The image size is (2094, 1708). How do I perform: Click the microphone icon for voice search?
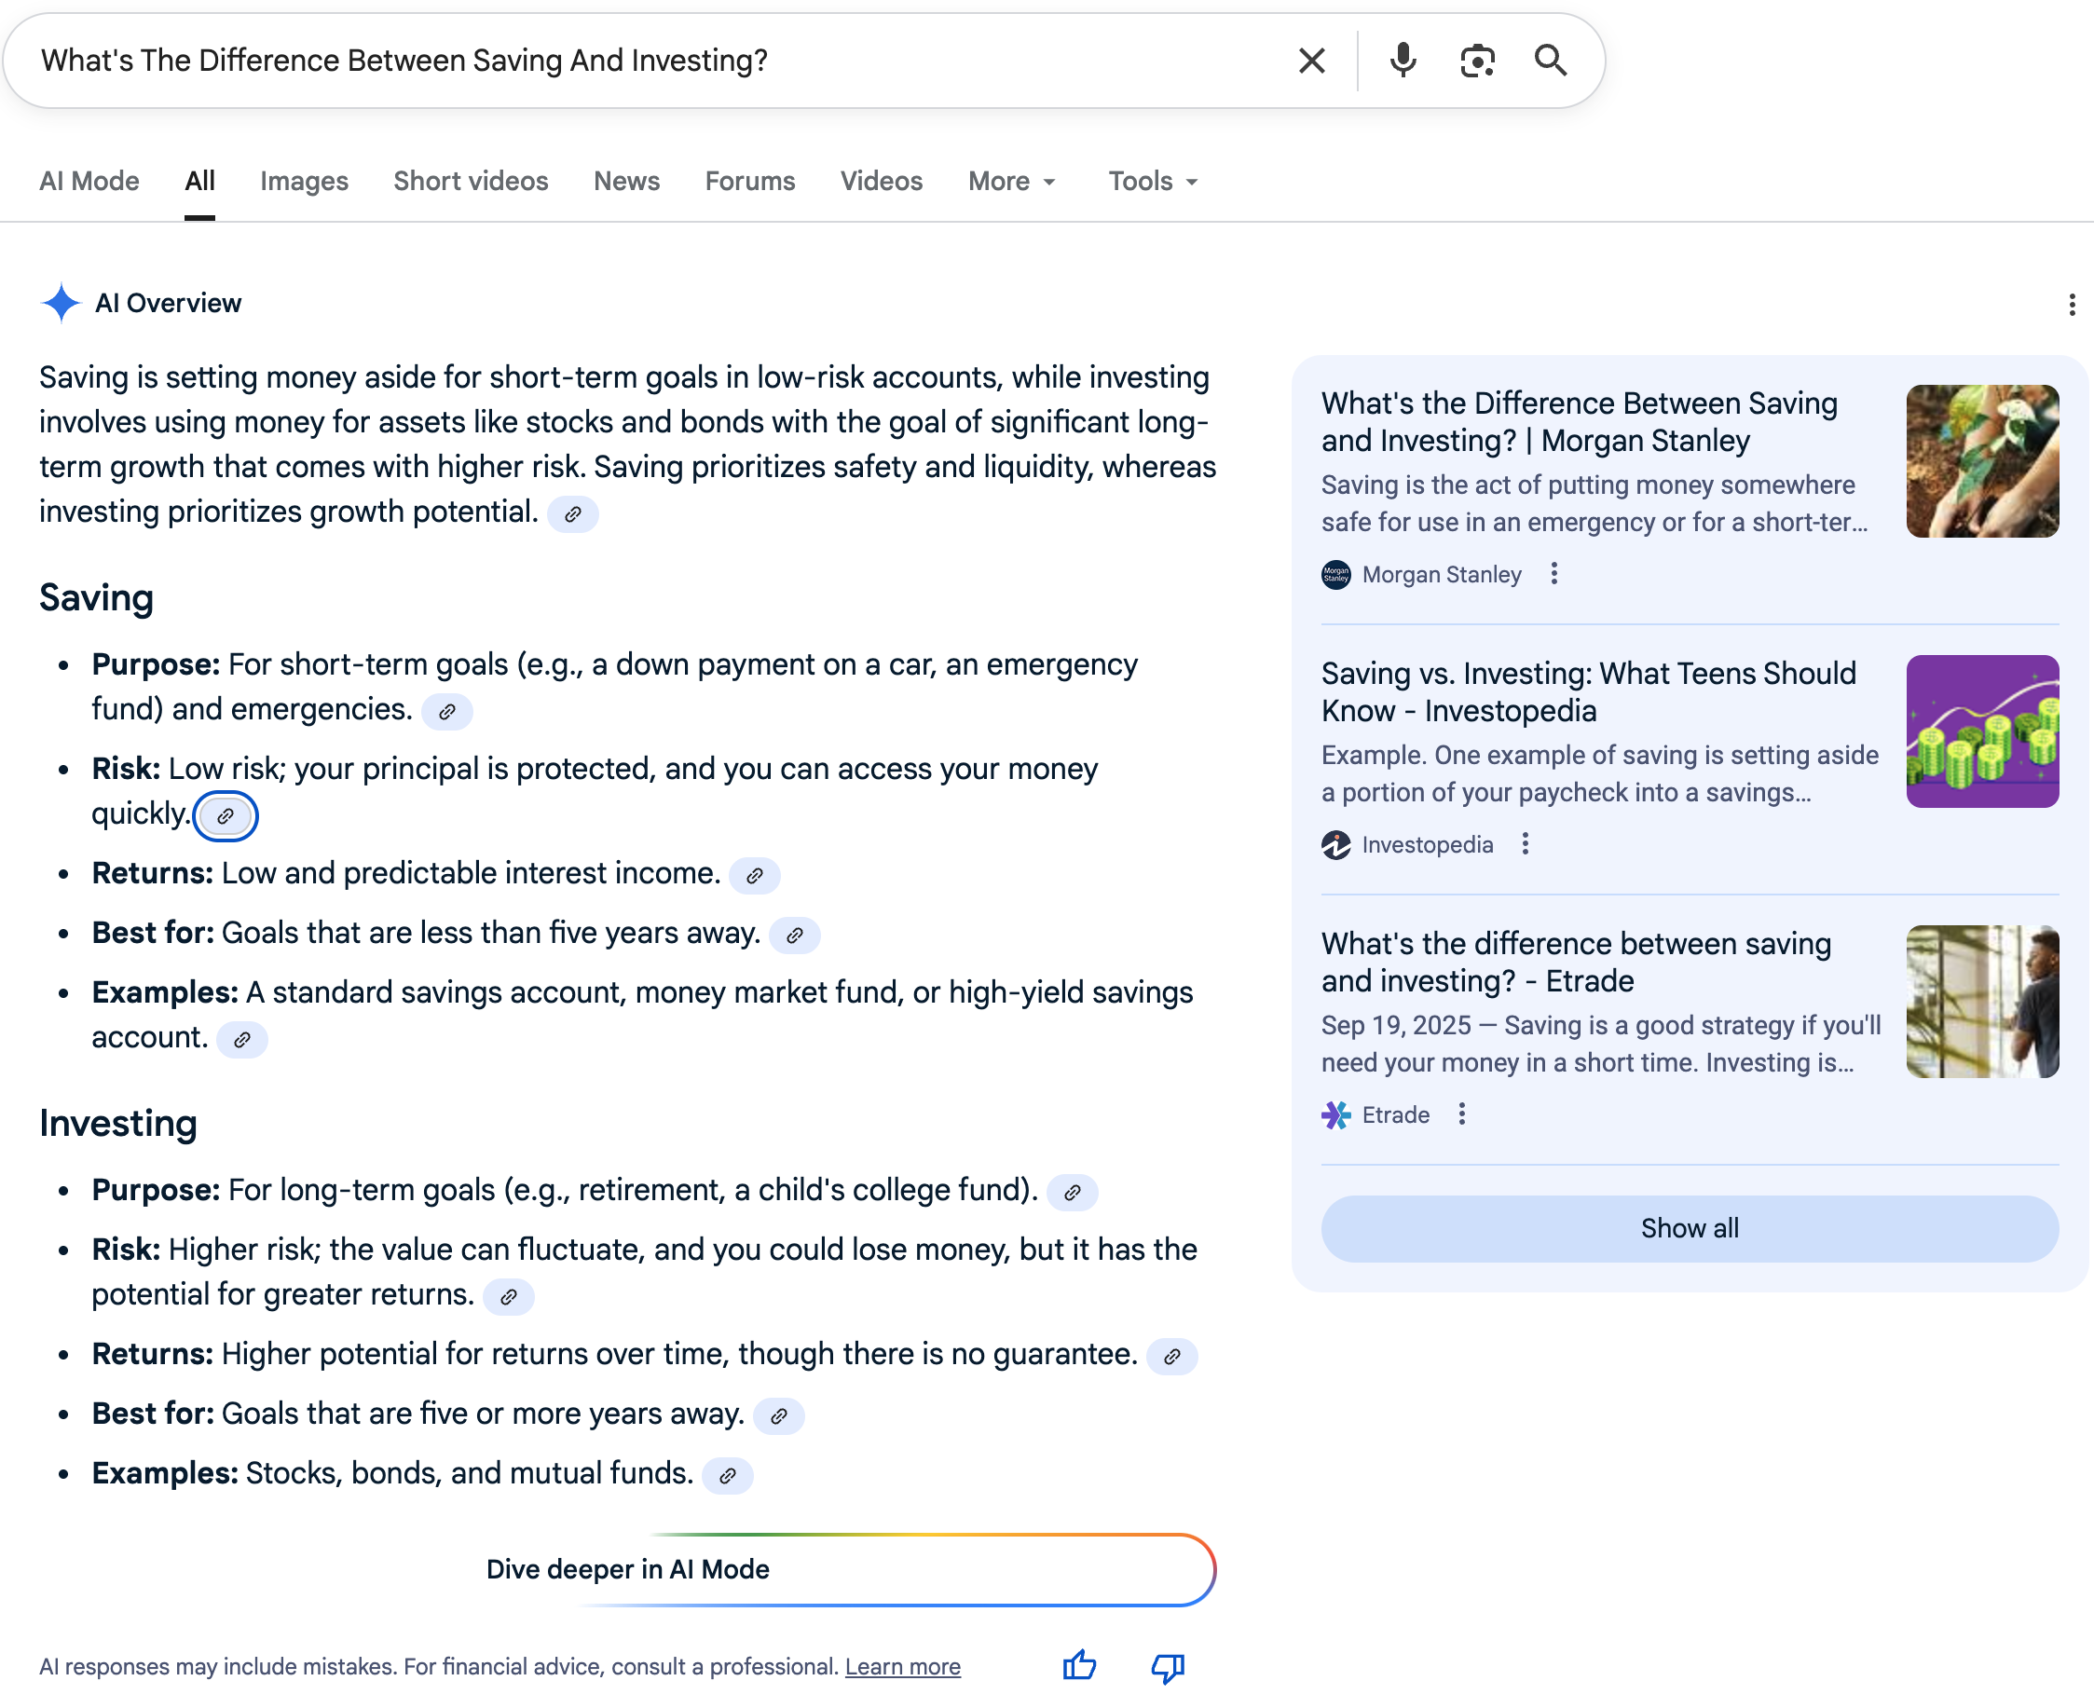tap(1403, 60)
